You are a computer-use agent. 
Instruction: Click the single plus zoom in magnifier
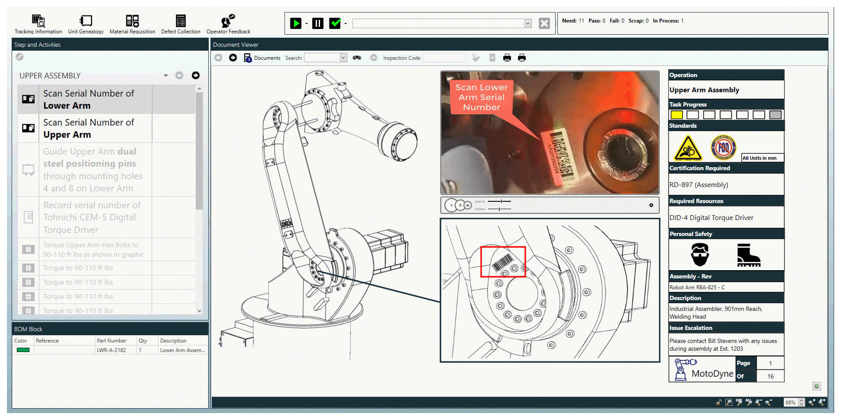(812, 402)
